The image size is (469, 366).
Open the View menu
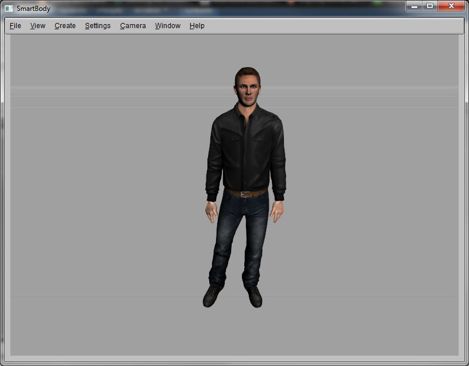click(38, 26)
